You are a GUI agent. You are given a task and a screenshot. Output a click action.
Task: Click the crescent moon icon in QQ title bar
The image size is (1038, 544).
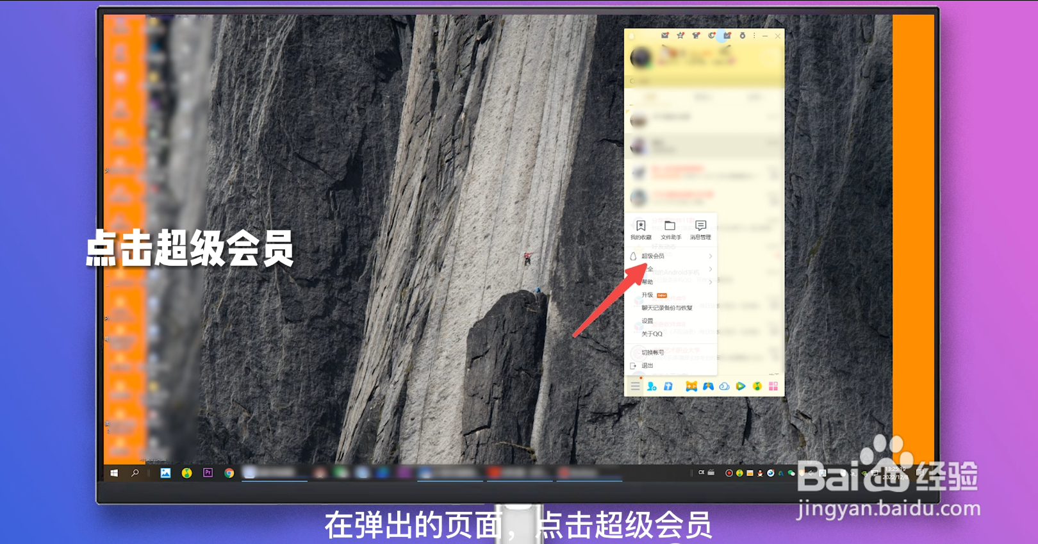click(x=711, y=35)
